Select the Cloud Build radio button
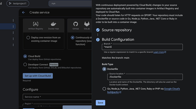The height and width of the screenshot is (109, 196). (x=25, y=56)
